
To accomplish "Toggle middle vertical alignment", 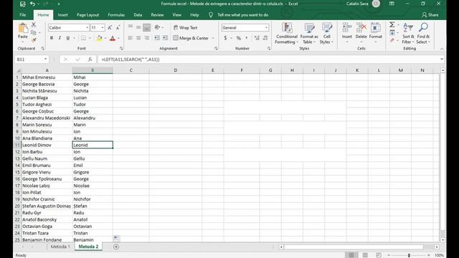I will coord(138,27).
